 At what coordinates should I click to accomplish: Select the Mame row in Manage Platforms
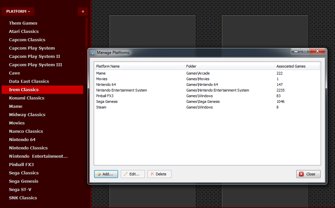tap(207, 73)
